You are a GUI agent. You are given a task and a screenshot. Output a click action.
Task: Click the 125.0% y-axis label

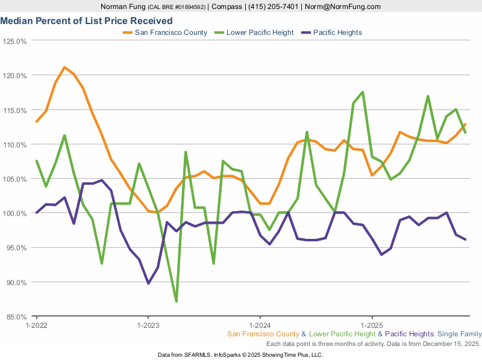pos(15,42)
